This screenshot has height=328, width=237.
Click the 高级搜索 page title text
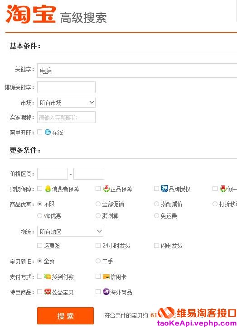pos(83,18)
